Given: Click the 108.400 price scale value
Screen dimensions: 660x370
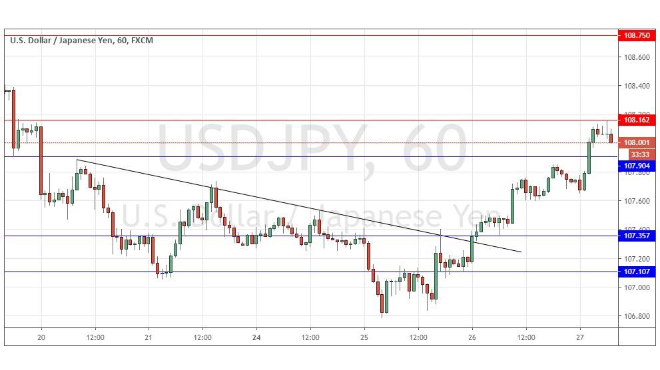Looking at the screenshot, I should [637, 86].
